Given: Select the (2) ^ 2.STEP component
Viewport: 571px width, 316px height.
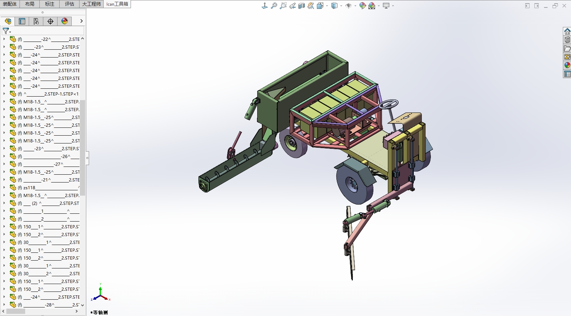Looking at the screenshot, I should 48,203.
